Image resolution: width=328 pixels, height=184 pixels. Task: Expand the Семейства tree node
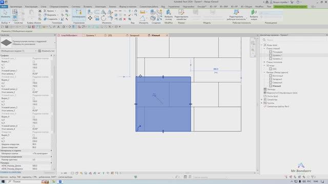click(x=262, y=100)
